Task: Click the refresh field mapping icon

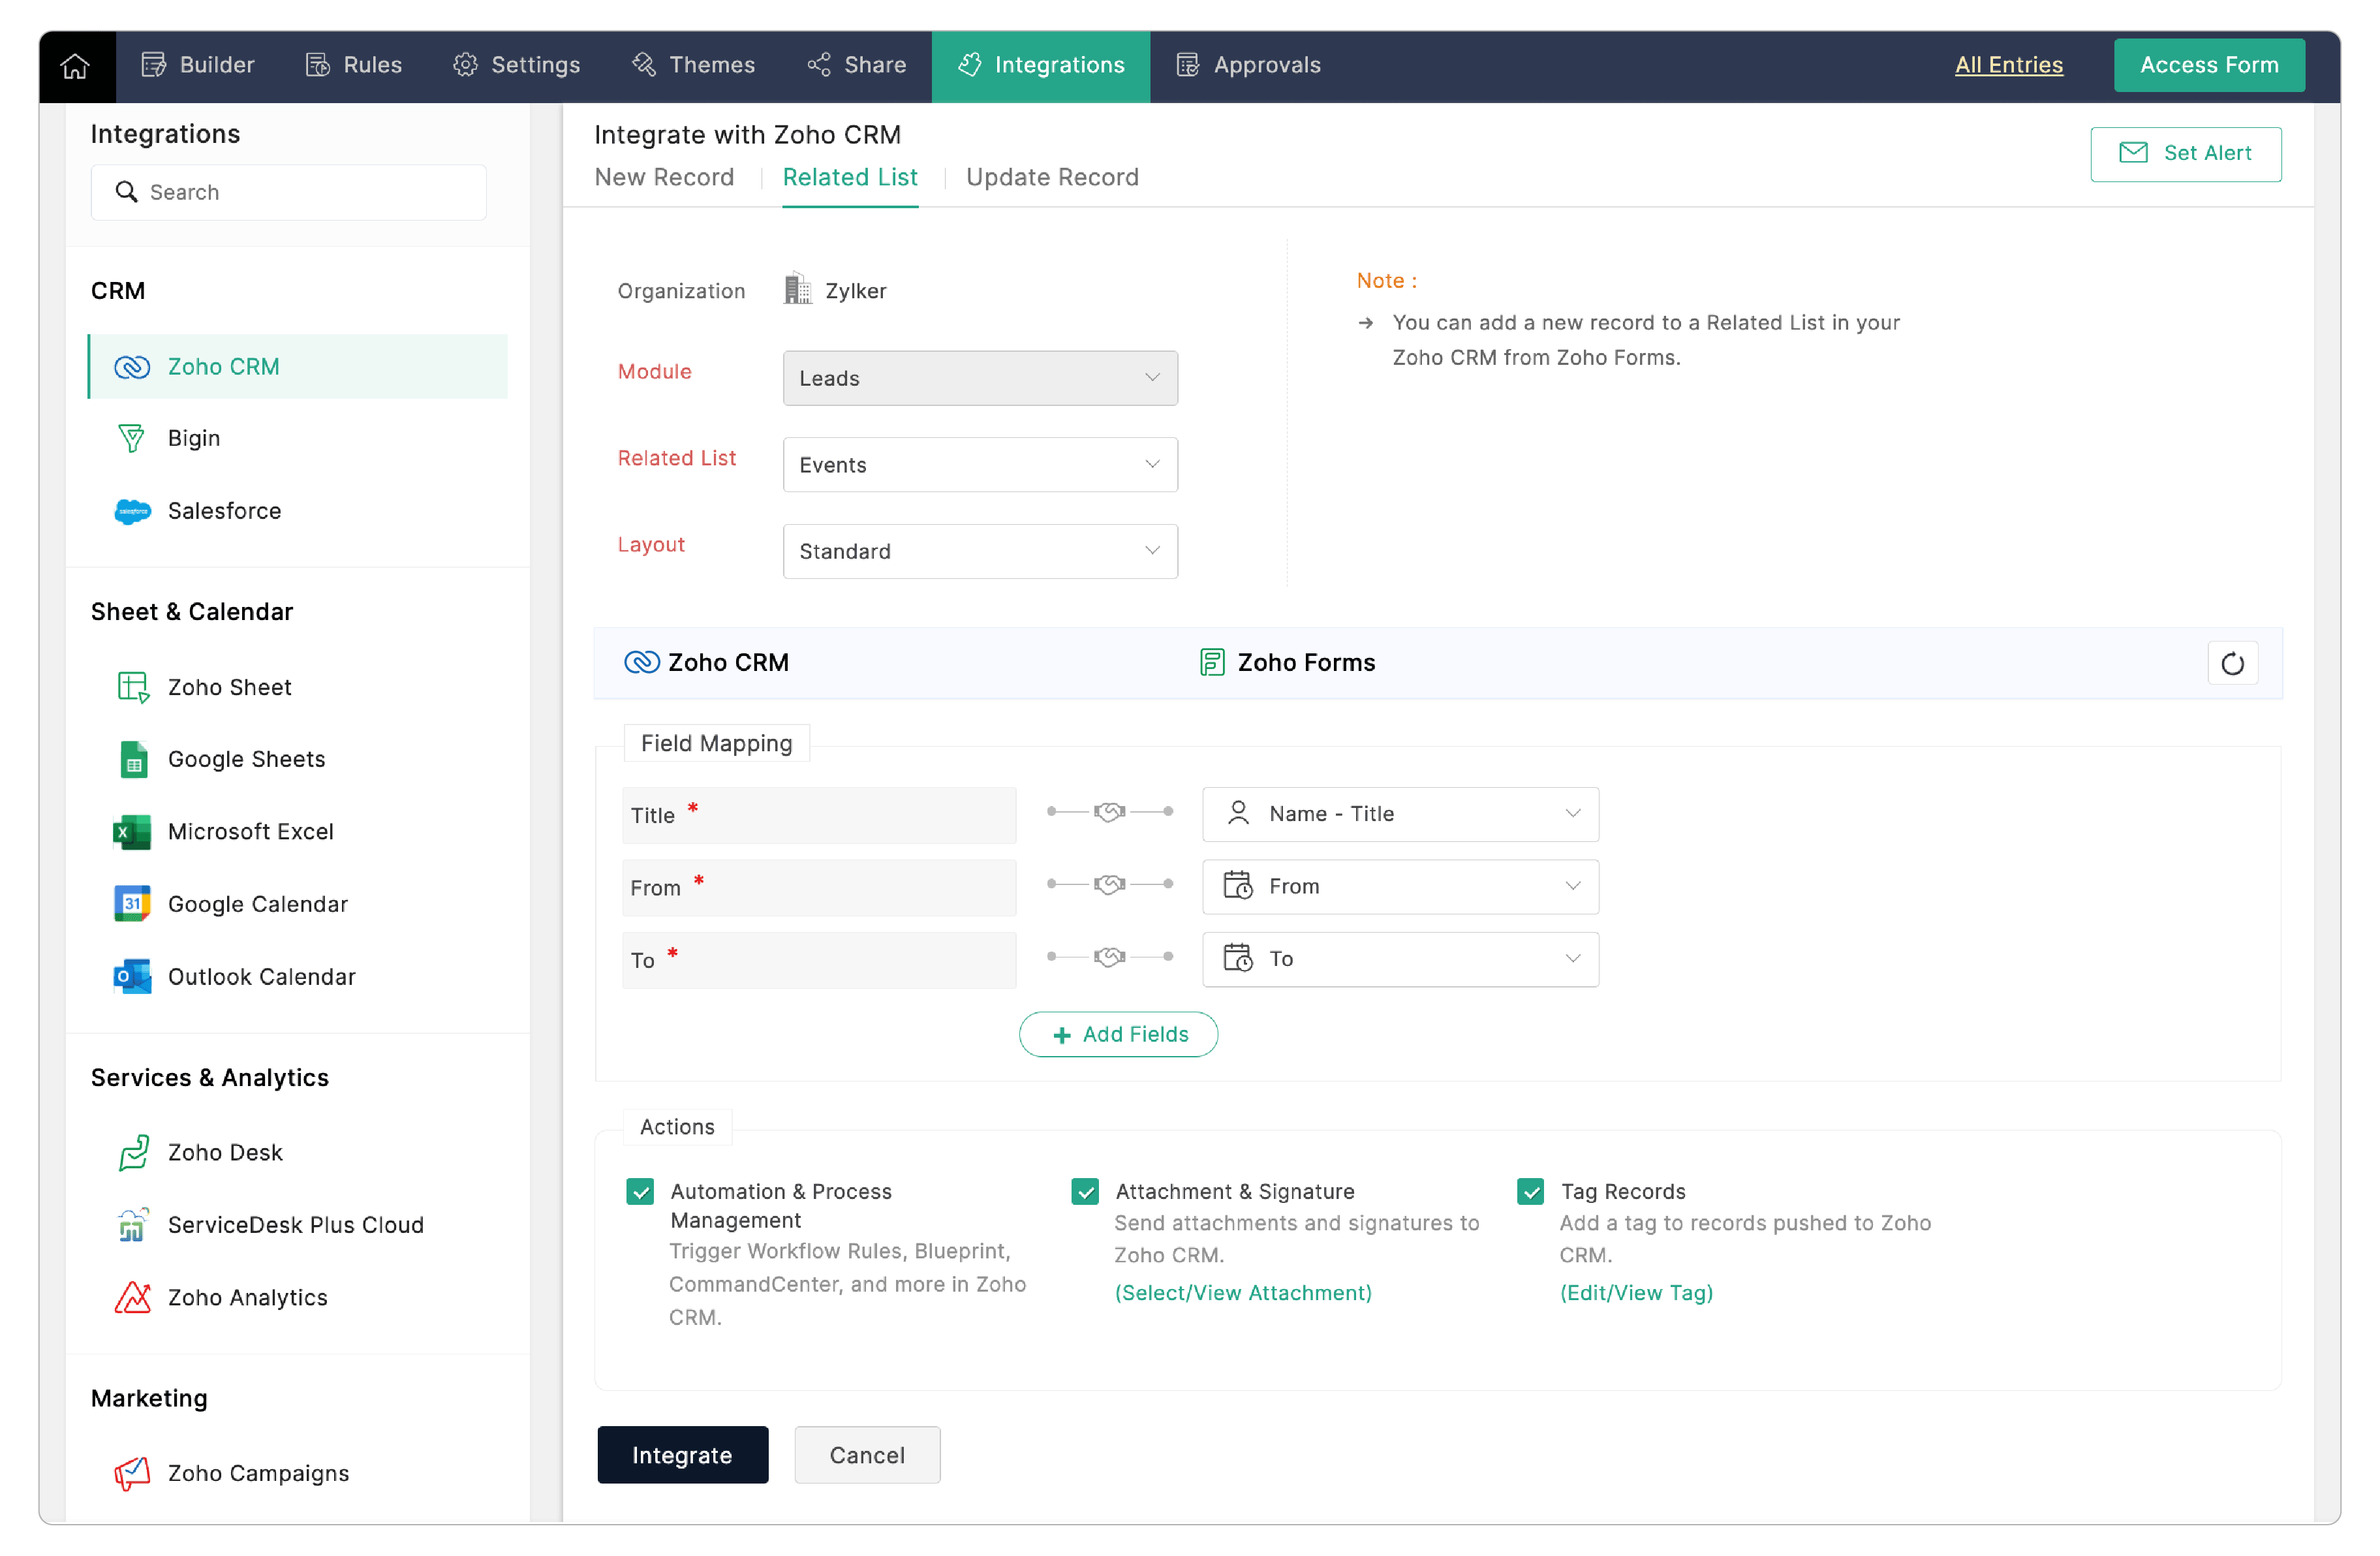Action: coord(2231,663)
